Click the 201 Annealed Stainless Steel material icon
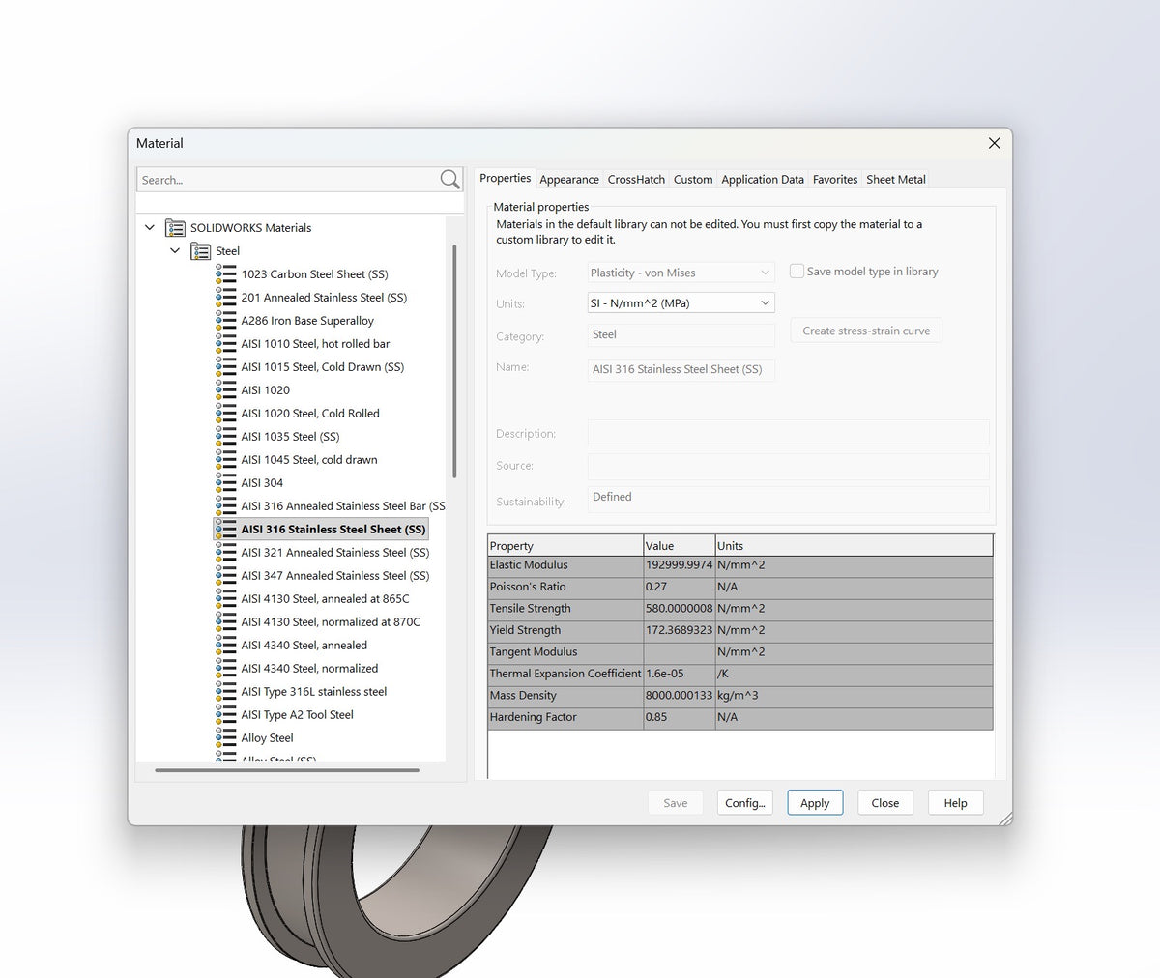The width and height of the screenshot is (1160, 978). point(226,298)
